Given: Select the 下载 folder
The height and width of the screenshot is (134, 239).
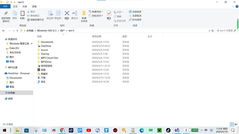Looking at the screenshot, I should (x=43, y=78).
